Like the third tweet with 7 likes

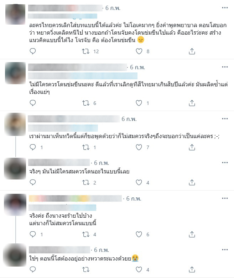(139, 147)
